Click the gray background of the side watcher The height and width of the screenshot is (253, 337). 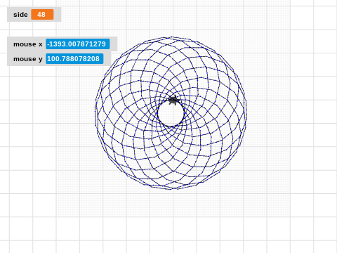pyautogui.click(x=58, y=15)
